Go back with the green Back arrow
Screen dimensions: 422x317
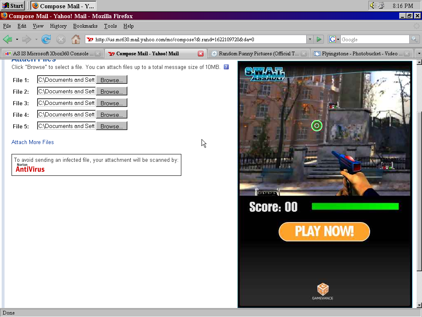tap(7, 39)
